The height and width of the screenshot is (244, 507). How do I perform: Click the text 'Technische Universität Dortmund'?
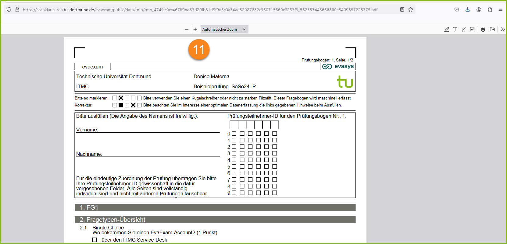tap(114, 76)
